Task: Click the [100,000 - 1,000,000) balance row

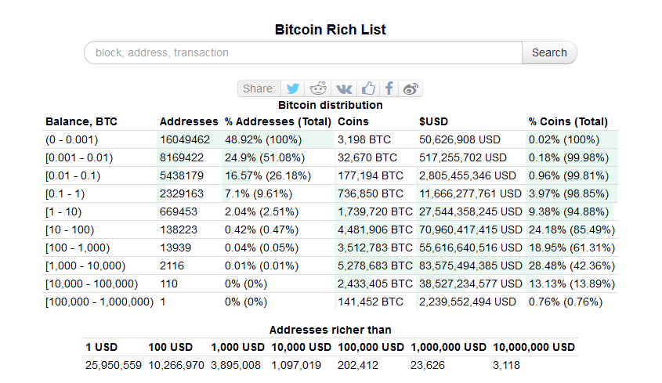Action: (x=330, y=302)
